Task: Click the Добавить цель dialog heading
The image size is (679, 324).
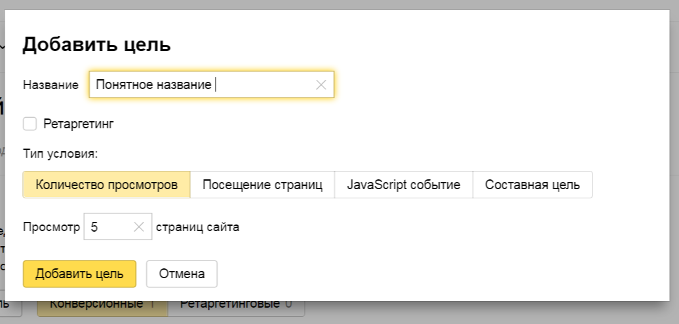Action: pos(96,45)
